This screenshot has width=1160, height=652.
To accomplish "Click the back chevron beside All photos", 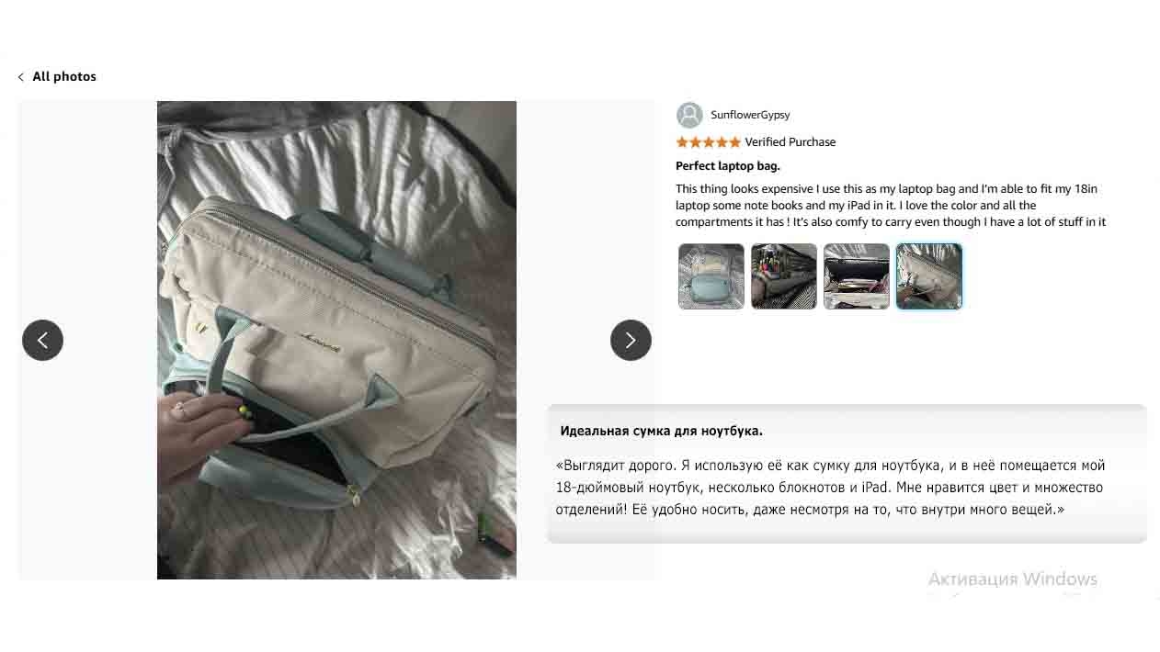I will pos(20,77).
